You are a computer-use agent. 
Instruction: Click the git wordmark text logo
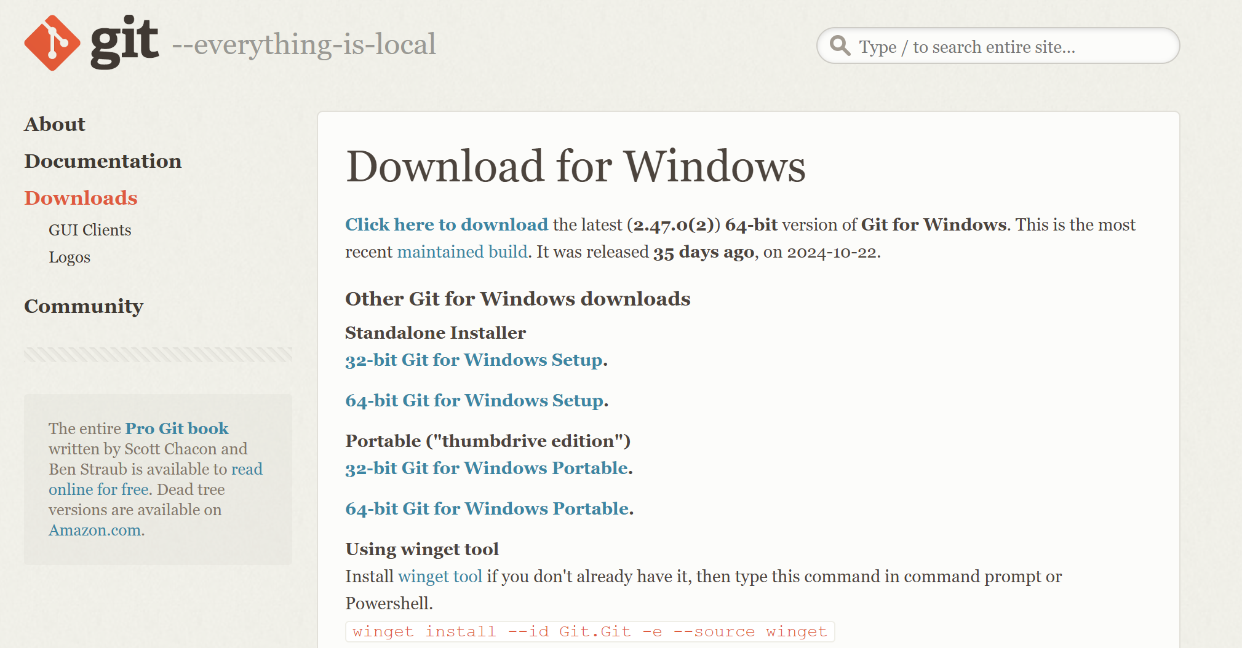(124, 42)
